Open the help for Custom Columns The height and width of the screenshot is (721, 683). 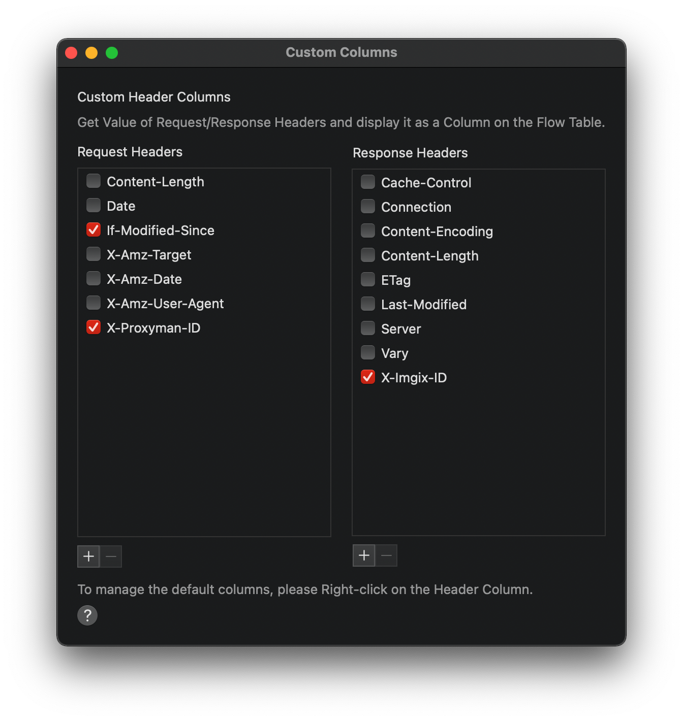pyautogui.click(x=87, y=615)
